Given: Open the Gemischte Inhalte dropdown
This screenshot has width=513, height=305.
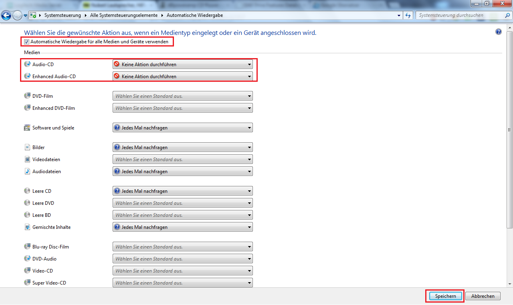Looking at the screenshot, I should tap(182, 227).
